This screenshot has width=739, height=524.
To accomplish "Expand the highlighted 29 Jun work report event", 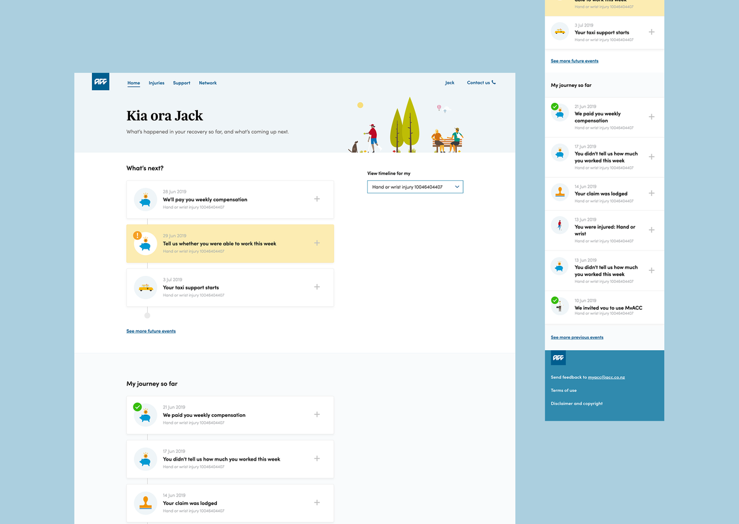I will [317, 243].
